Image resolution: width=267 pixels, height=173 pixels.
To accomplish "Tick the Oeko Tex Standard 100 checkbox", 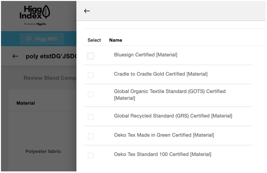I will (91, 155).
